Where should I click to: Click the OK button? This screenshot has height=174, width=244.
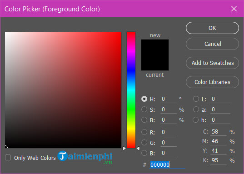click(x=212, y=28)
